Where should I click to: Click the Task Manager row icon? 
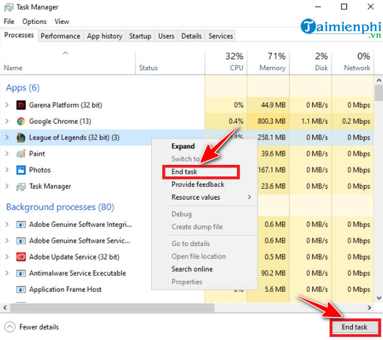[21, 187]
